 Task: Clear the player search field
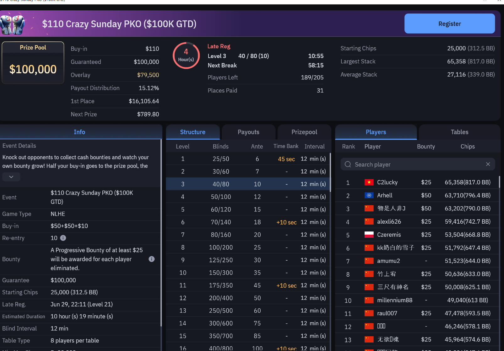tap(488, 164)
